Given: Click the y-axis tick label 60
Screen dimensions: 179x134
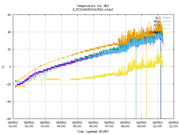Looking at the screenshot, I should [9, 15].
